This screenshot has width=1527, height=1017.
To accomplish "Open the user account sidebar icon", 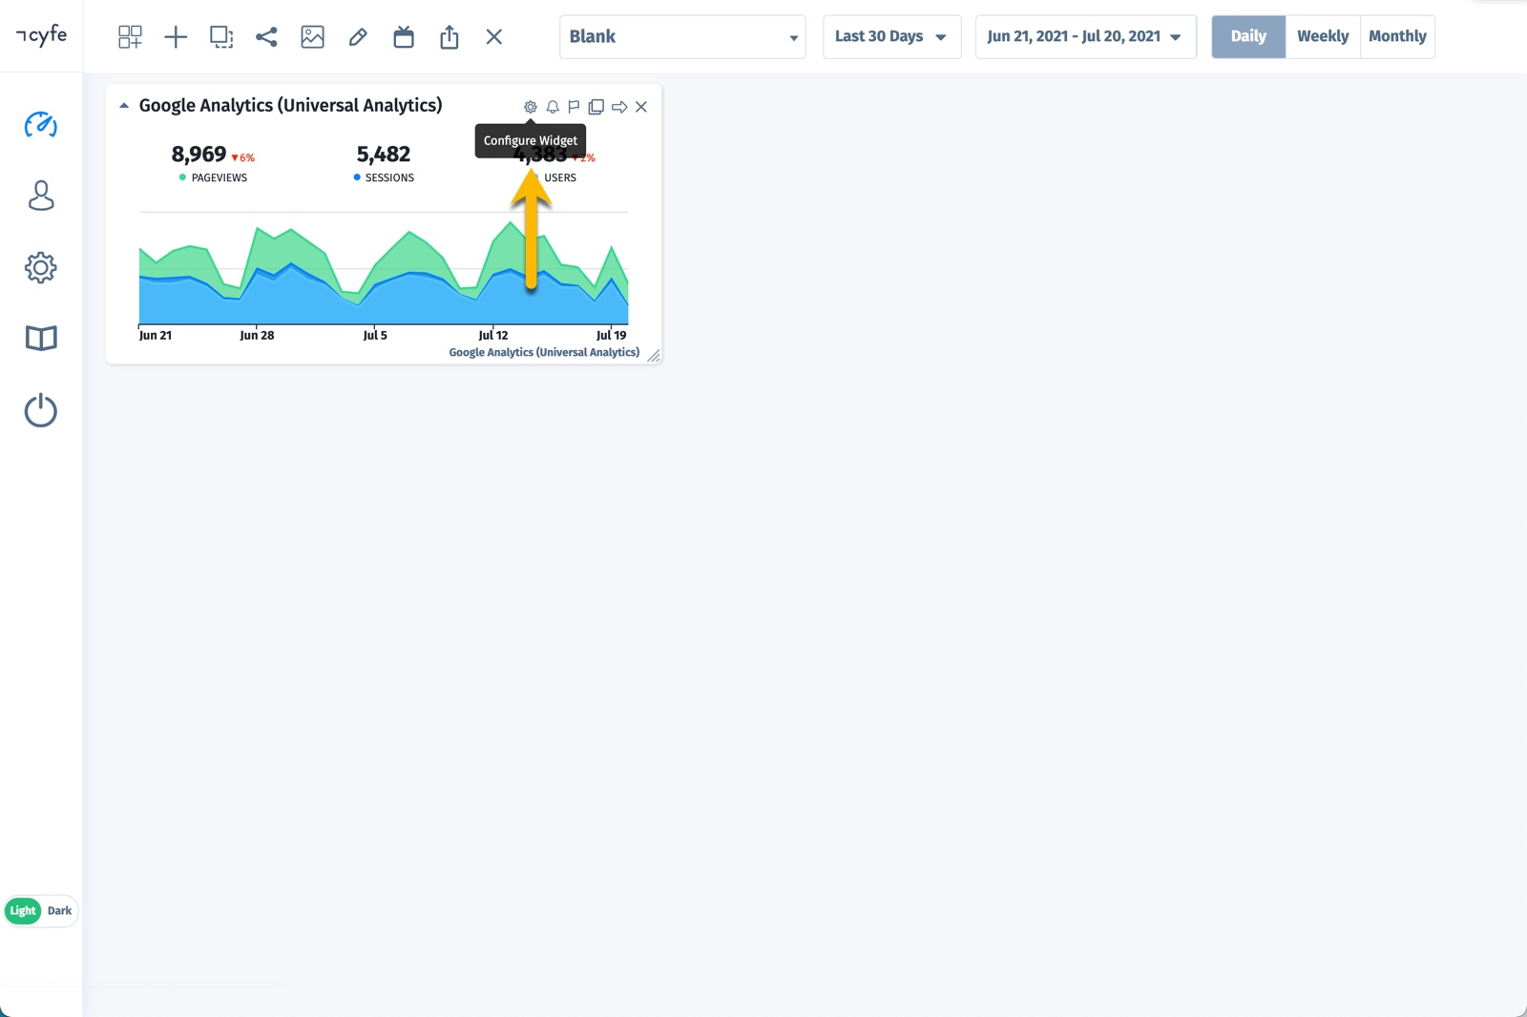I will 41,196.
